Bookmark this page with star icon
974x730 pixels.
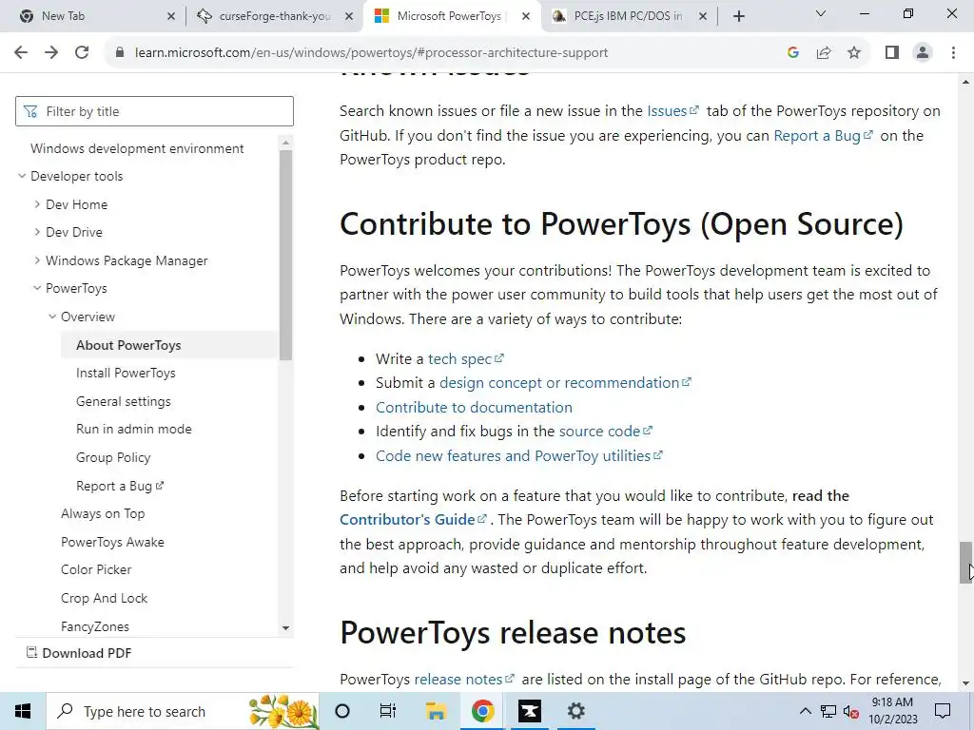[x=854, y=53]
